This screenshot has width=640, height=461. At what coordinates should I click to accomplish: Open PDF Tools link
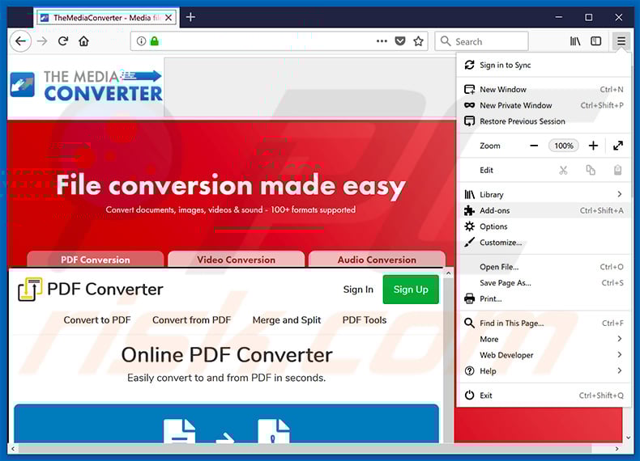pyautogui.click(x=364, y=320)
